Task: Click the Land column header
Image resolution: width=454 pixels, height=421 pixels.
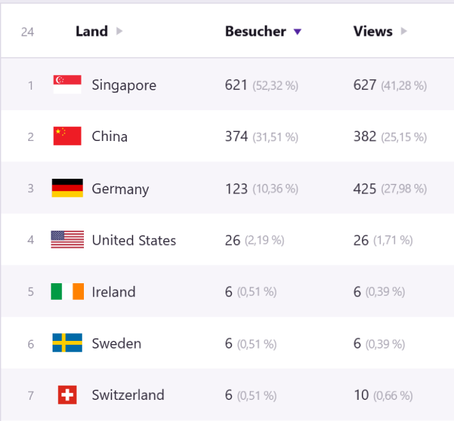Action: click(x=92, y=31)
